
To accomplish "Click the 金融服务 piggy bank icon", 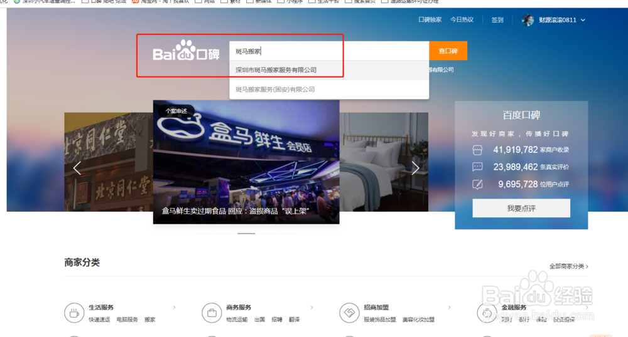I will pyautogui.click(x=487, y=313).
